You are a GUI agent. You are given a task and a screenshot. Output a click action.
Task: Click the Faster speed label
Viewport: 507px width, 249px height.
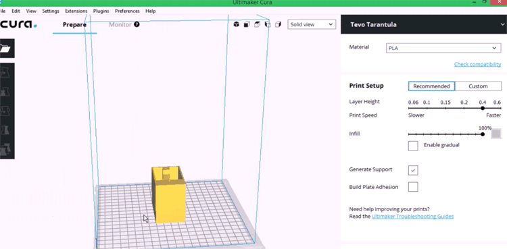[x=493, y=115]
